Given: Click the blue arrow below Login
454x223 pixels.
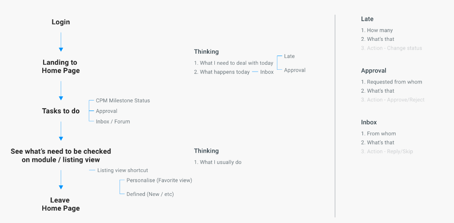Looking at the screenshot, I should [61, 42].
